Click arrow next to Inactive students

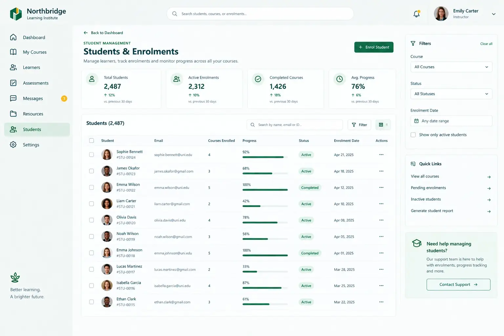click(489, 200)
